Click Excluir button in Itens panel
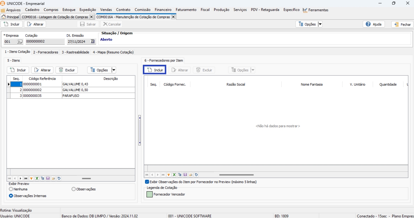Viewport: 414px width, 218px height. click(67, 70)
